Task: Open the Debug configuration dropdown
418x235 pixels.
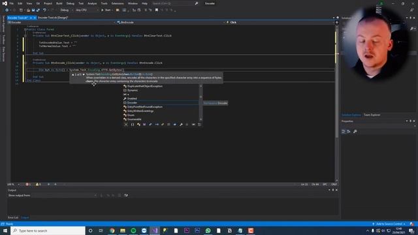Action: [67, 10]
